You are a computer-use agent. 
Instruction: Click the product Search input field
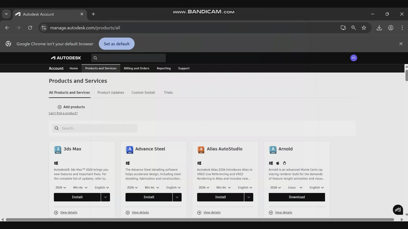pos(95,128)
